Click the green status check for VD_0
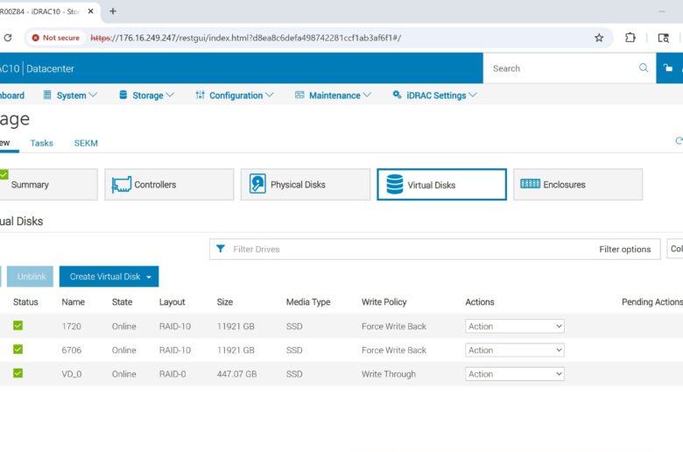The height and width of the screenshot is (452, 683). click(18, 373)
